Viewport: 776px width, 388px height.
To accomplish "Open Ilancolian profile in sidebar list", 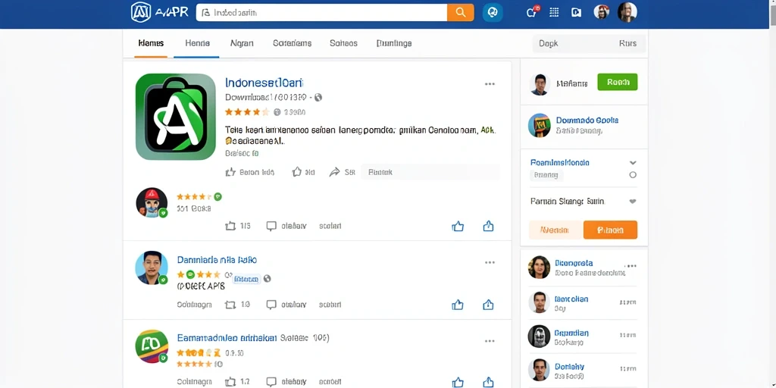I will tap(571, 299).
